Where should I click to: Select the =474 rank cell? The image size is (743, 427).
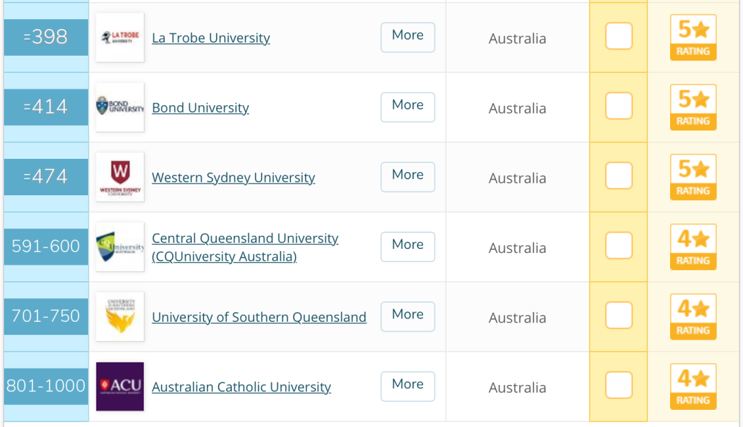point(46,177)
